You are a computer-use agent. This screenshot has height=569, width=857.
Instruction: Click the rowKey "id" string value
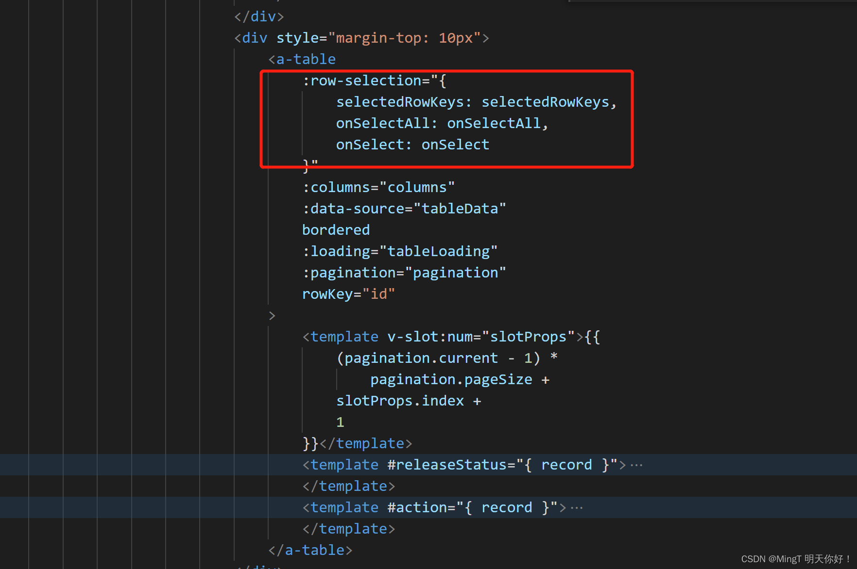379,294
